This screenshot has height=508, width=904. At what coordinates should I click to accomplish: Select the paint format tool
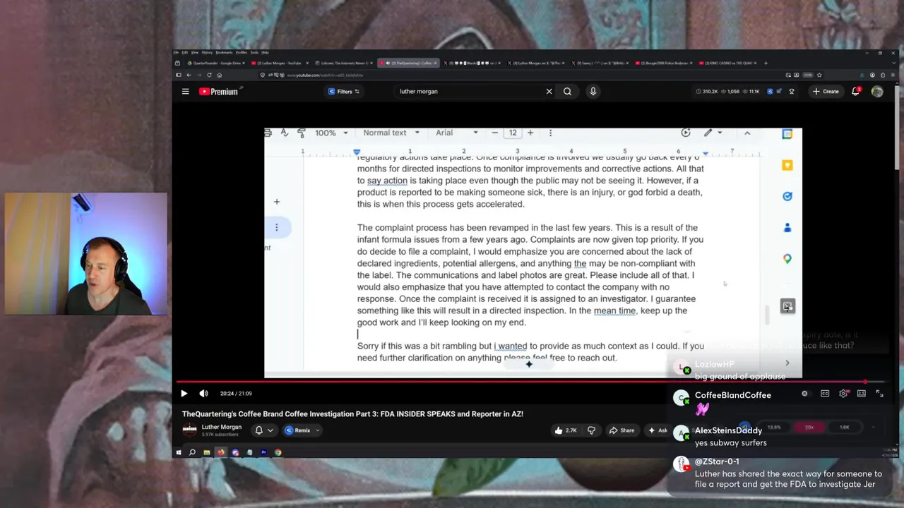coord(302,133)
